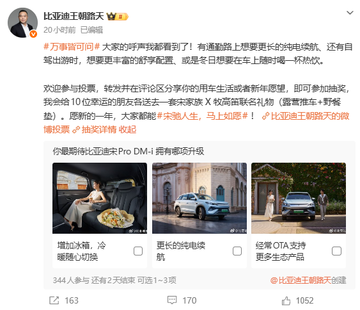360x310 pixels.
Task: Click the chain icon before 抽奖详情
Action: click(x=76, y=130)
